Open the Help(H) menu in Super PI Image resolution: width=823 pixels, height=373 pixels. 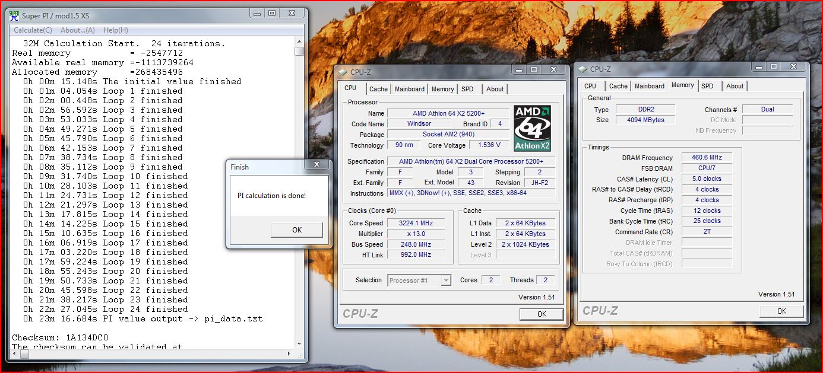tap(116, 30)
